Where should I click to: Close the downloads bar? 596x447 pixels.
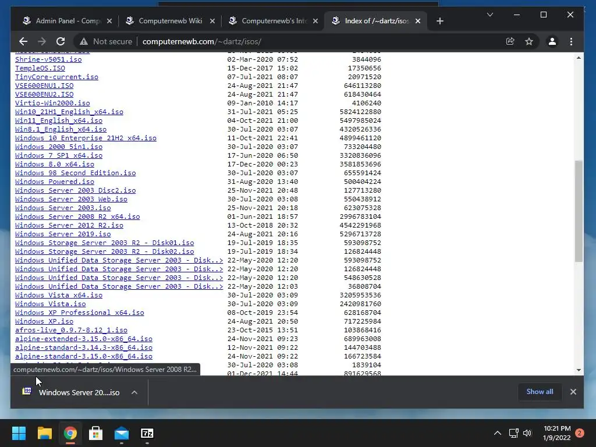pyautogui.click(x=573, y=392)
